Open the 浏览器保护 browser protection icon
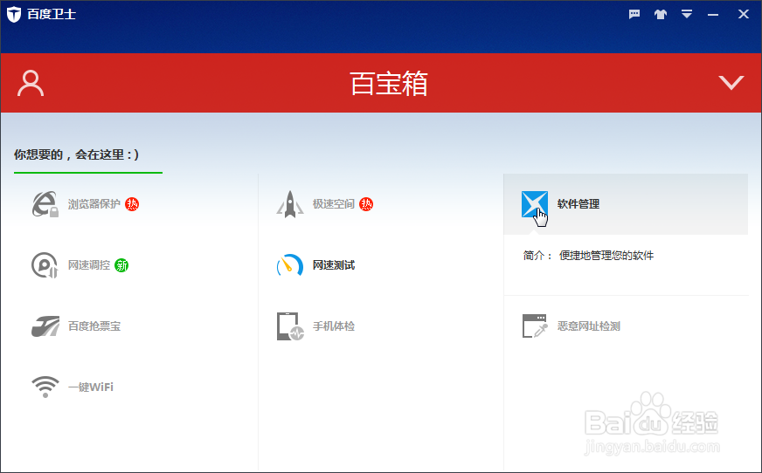The height and width of the screenshot is (473, 762). [45, 204]
